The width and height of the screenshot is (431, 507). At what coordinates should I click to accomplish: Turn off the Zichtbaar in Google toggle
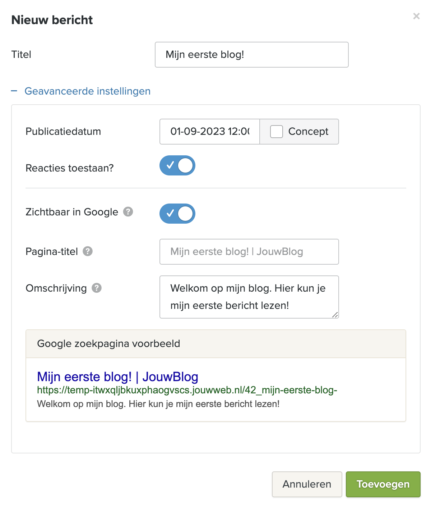pyautogui.click(x=177, y=214)
